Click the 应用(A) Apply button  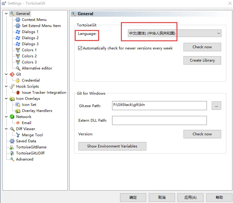(190, 198)
